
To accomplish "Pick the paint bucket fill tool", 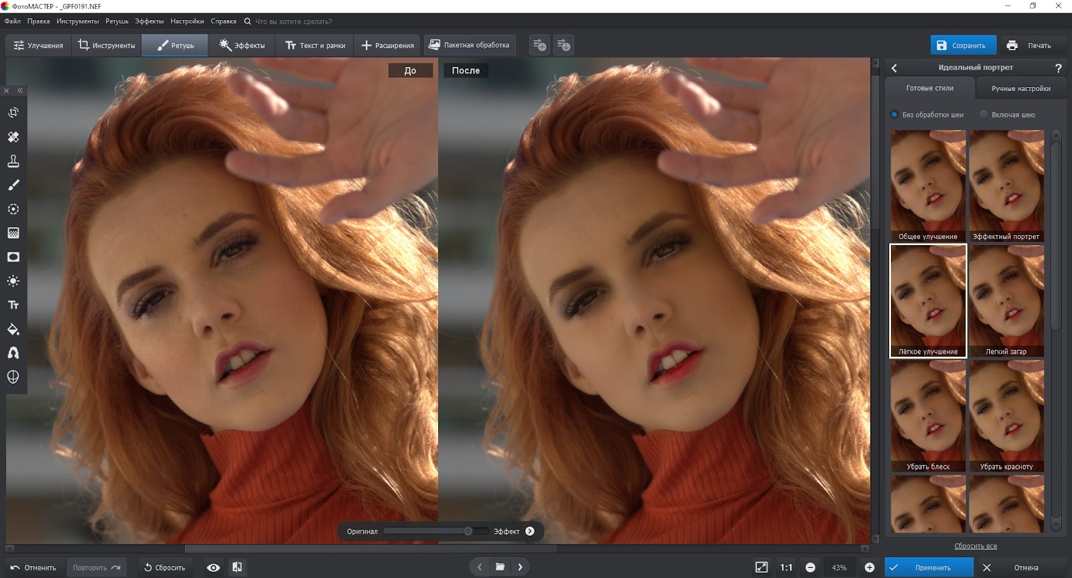I will click(13, 329).
